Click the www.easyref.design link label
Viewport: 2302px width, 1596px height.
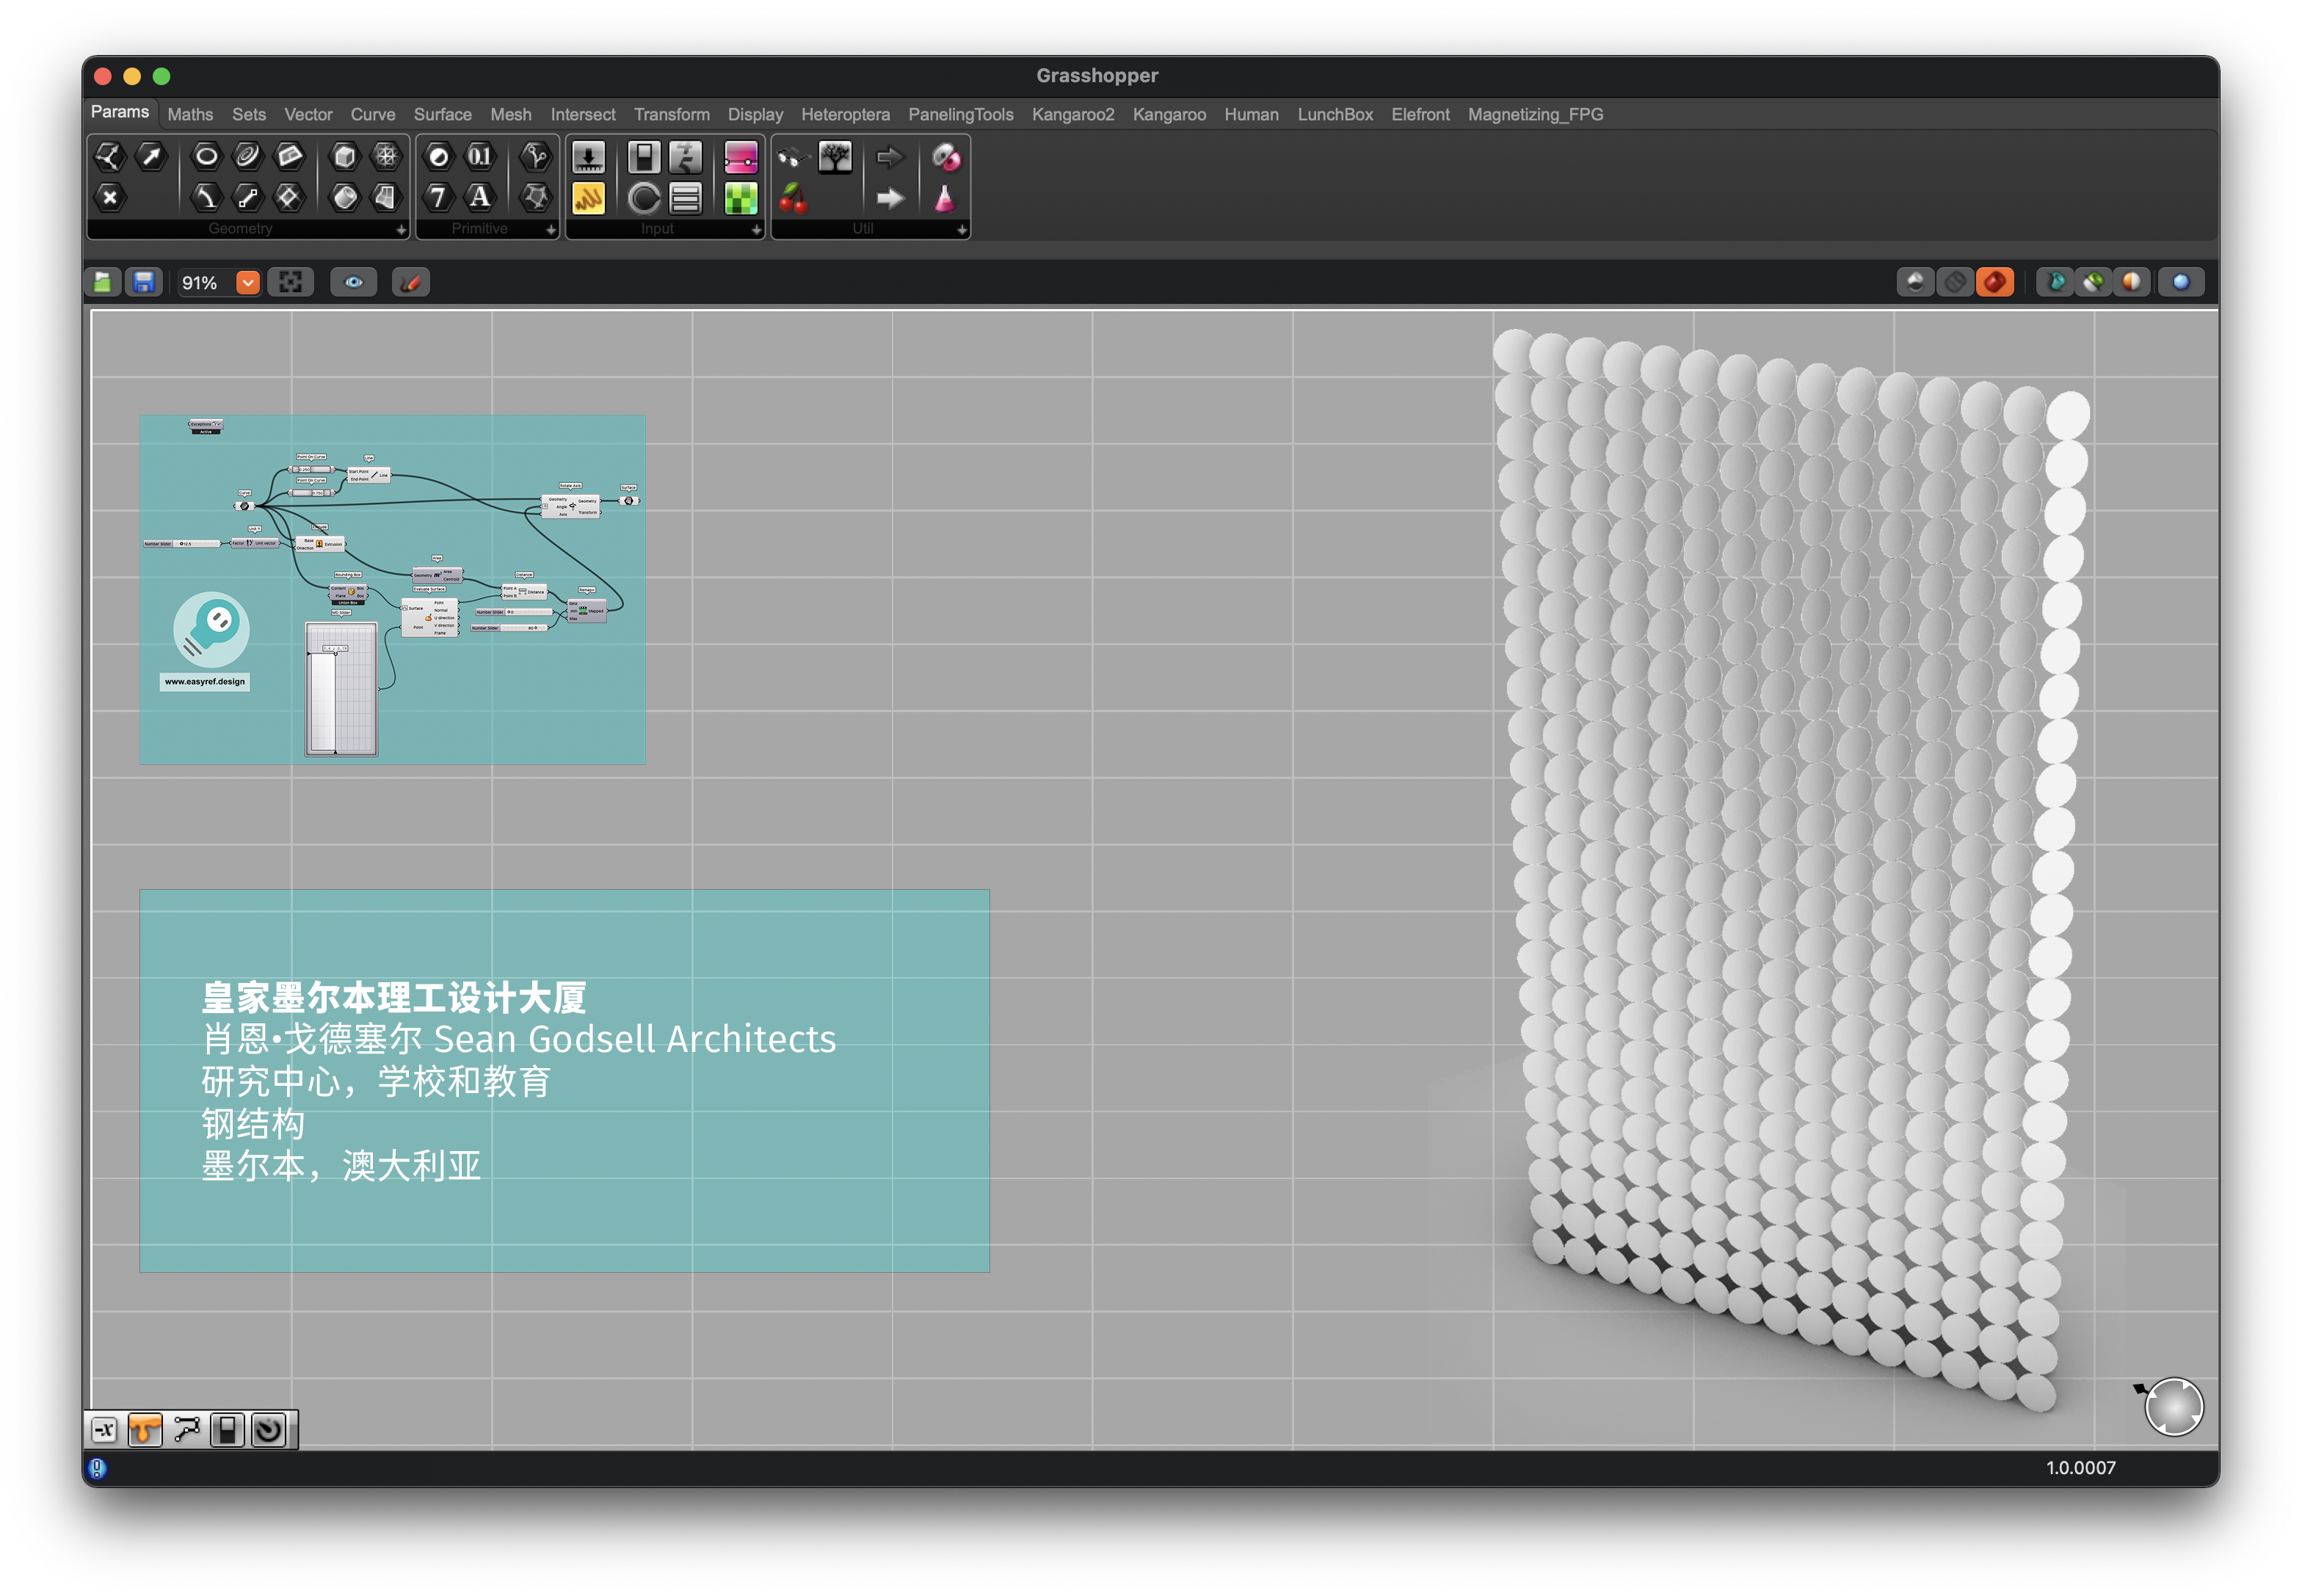point(204,682)
